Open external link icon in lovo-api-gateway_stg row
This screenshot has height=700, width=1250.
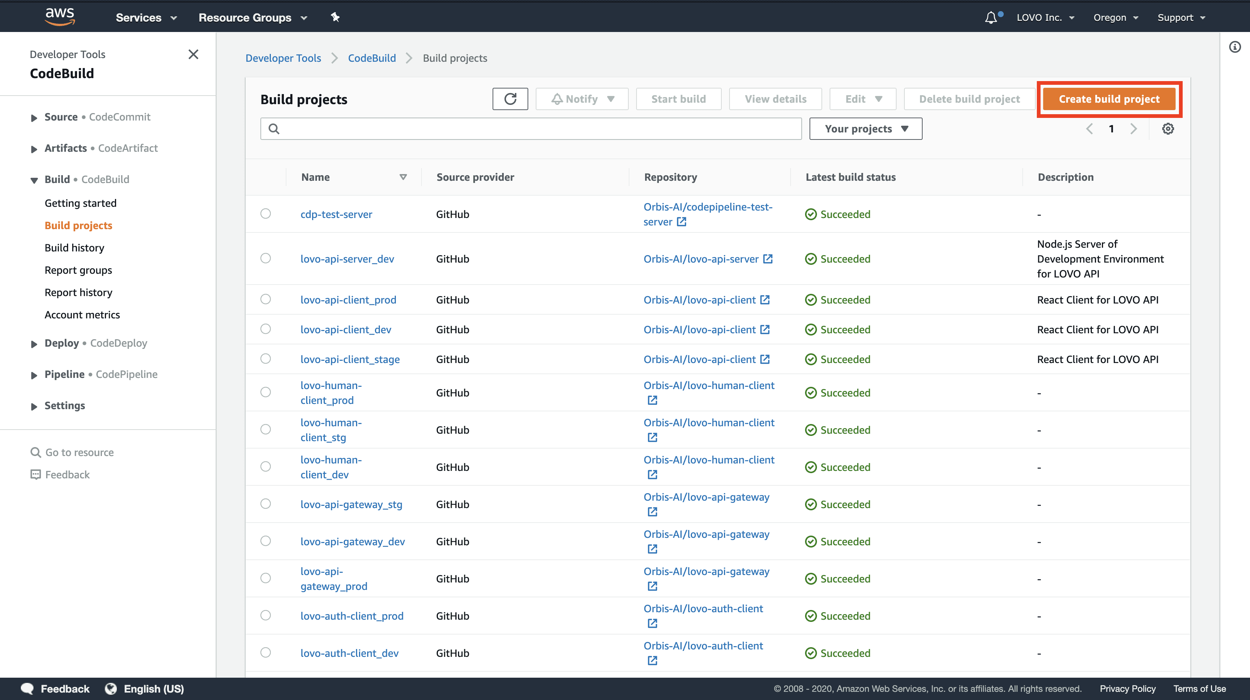pyautogui.click(x=652, y=512)
